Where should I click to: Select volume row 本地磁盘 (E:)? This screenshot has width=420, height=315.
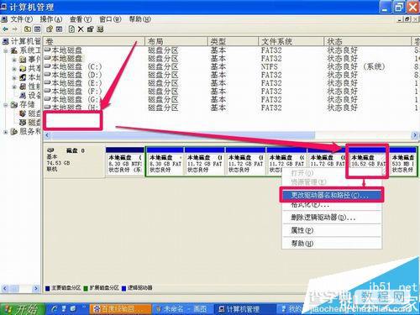(73, 83)
